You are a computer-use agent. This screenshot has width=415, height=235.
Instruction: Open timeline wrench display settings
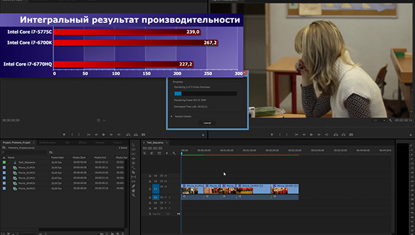tap(174, 153)
